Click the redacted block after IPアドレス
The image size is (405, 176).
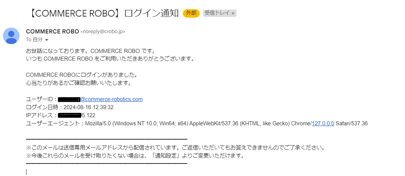(70, 115)
